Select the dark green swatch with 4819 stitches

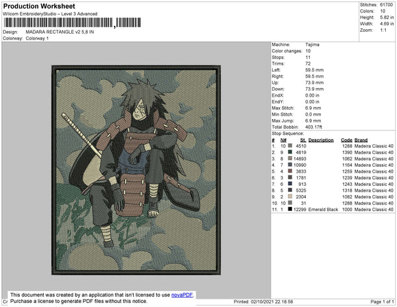click(x=290, y=152)
